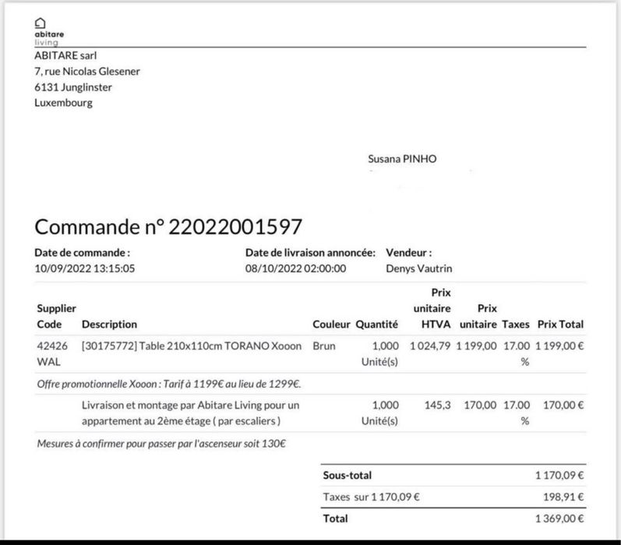Click the 'Description' column header

click(109, 324)
